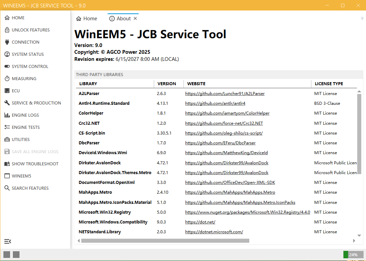The image size is (366, 261).
Task: Click the System Control toggle icon
Action: (x=7, y=67)
